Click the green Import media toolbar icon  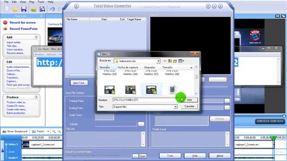coord(34,9)
